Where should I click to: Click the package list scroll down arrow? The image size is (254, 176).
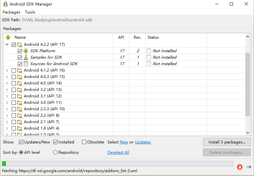tap(248, 133)
